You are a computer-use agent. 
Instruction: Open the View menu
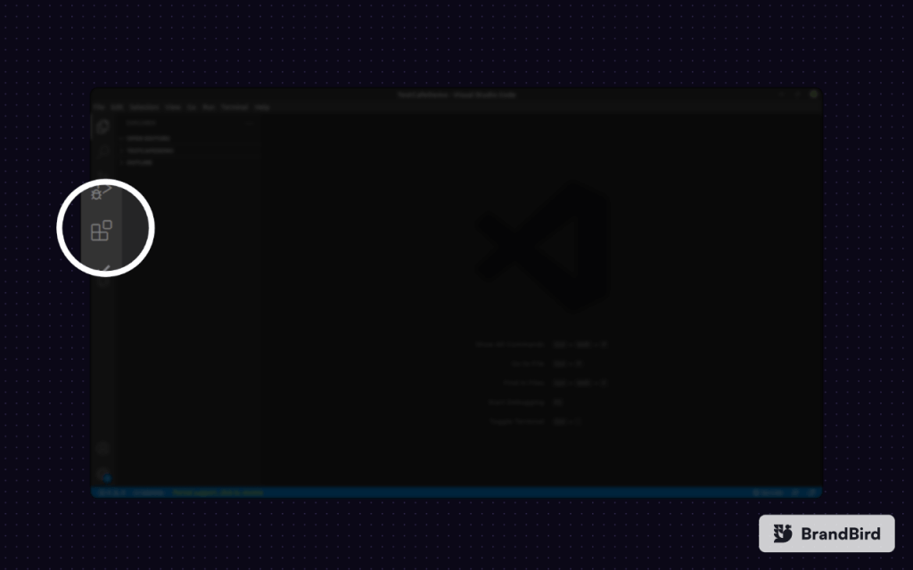pyautogui.click(x=173, y=107)
